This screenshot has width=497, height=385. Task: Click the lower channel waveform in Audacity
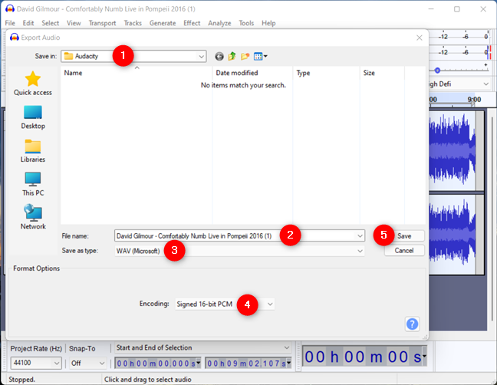click(452, 234)
